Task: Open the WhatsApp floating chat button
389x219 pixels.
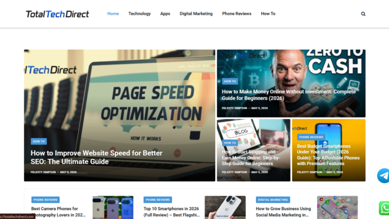Action: click(384, 208)
